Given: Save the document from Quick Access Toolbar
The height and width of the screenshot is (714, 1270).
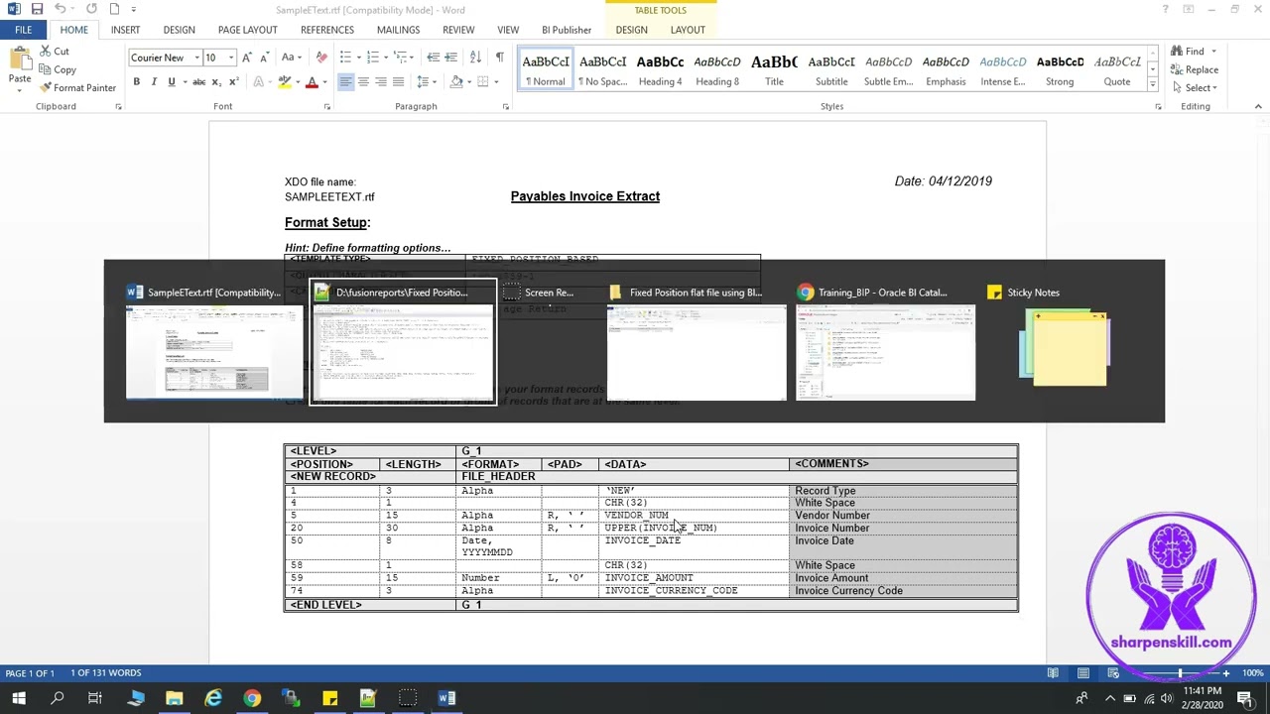Looking at the screenshot, I should pyautogui.click(x=37, y=10).
